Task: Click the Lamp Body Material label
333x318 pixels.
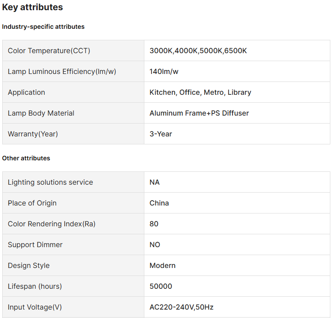Action: pyautogui.click(x=41, y=113)
